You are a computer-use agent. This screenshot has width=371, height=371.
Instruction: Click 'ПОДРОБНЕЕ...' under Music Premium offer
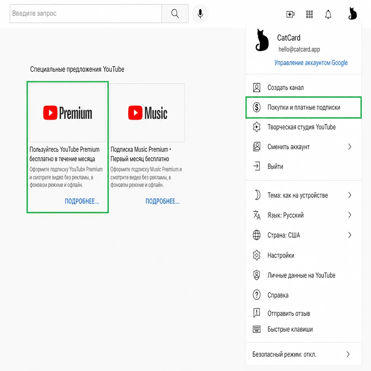pyautogui.click(x=163, y=201)
